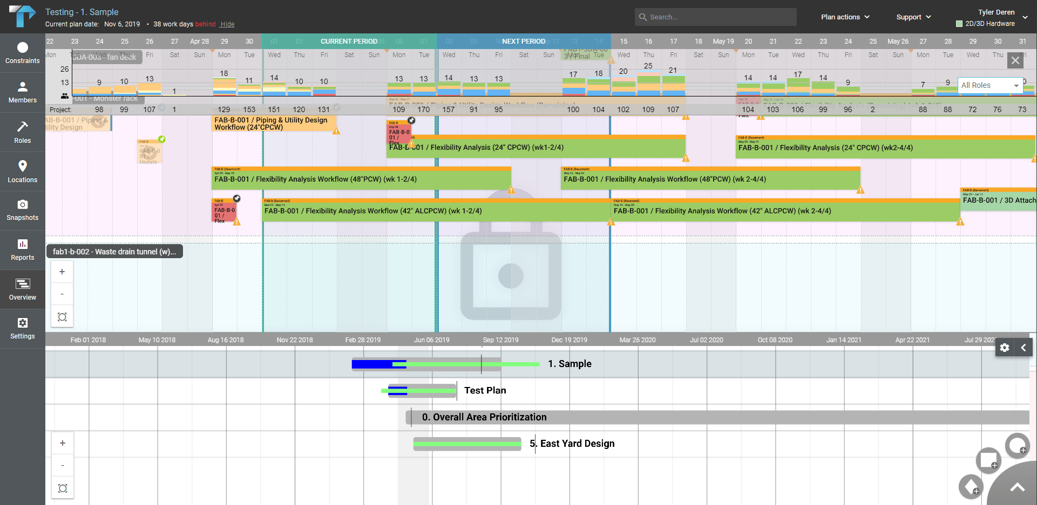Image resolution: width=1037 pixels, height=505 pixels.
Task: Open the All Roles dropdown
Action: coord(990,85)
